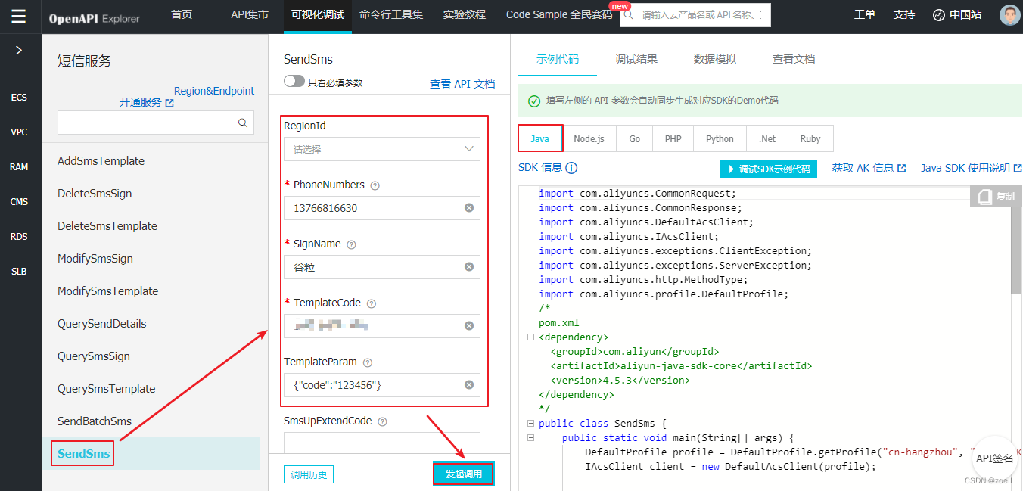
Task: Click the 发起调用 button
Action: [x=464, y=474]
